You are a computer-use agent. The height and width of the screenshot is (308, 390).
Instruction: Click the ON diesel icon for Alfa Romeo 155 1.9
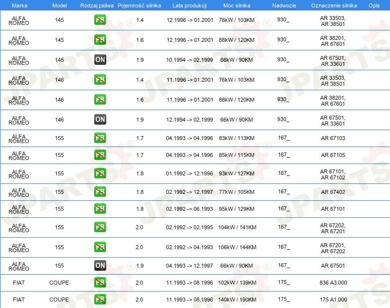[100, 266]
